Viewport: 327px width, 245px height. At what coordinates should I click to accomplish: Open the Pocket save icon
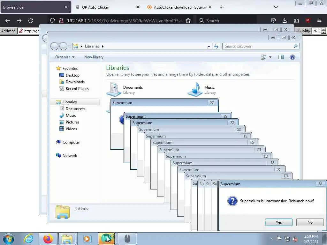(x=273, y=20)
